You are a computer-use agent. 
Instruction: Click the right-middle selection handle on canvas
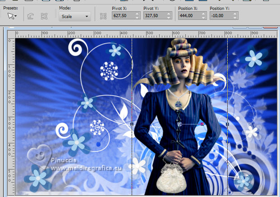[x=227, y=124]
